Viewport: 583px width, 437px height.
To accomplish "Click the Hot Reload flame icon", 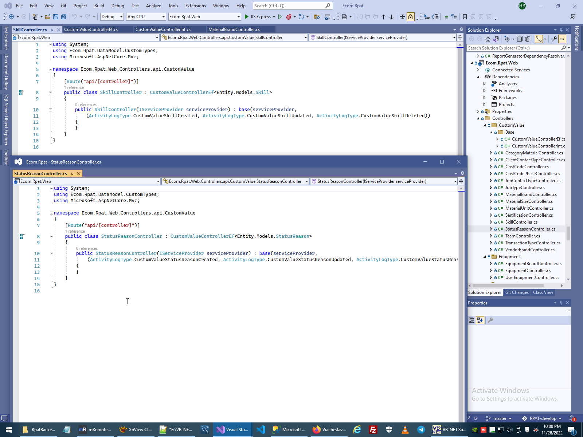I will coord(289,17).
